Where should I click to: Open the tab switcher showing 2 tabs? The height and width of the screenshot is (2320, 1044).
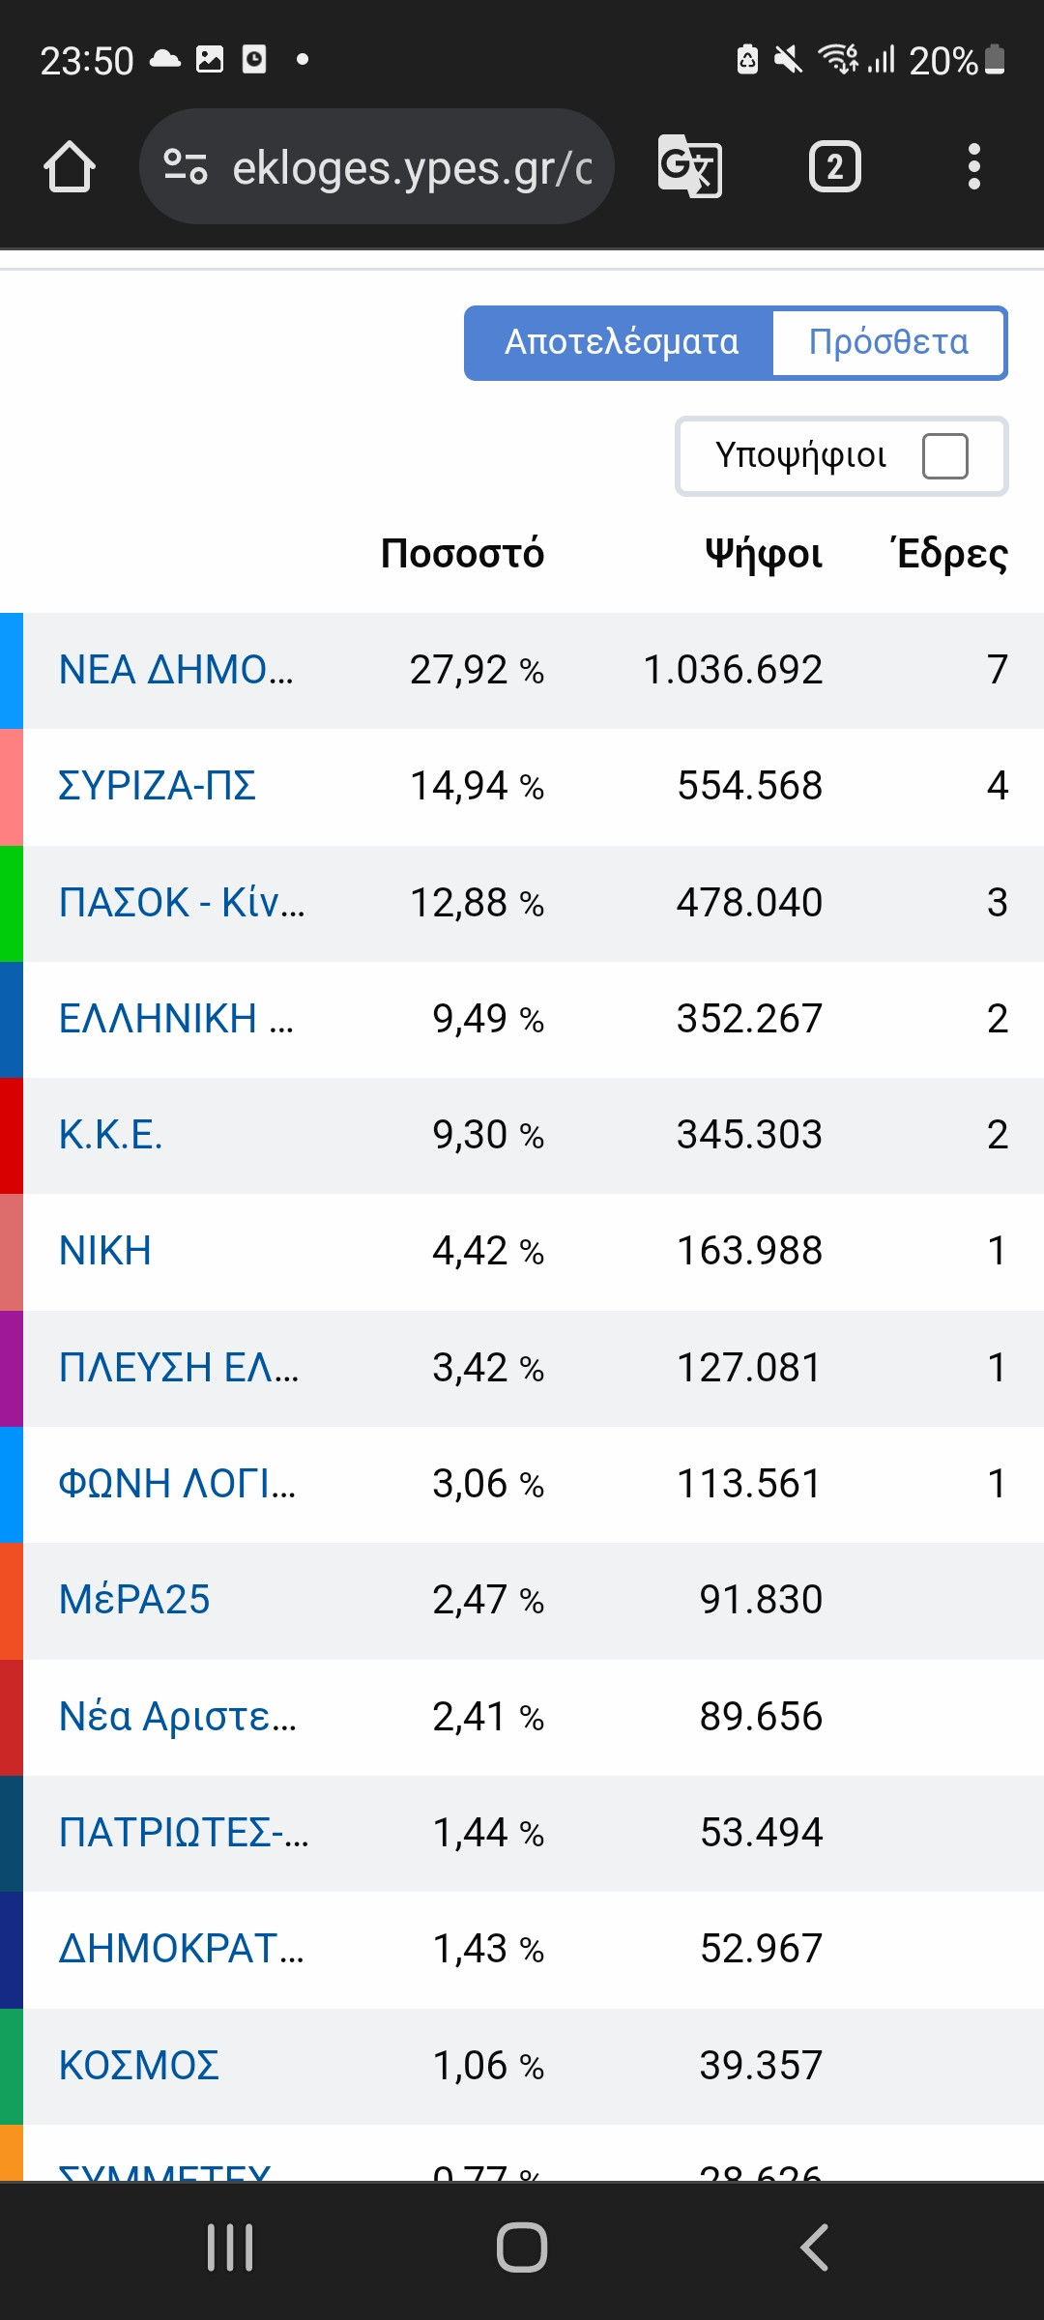pos(834,167)
